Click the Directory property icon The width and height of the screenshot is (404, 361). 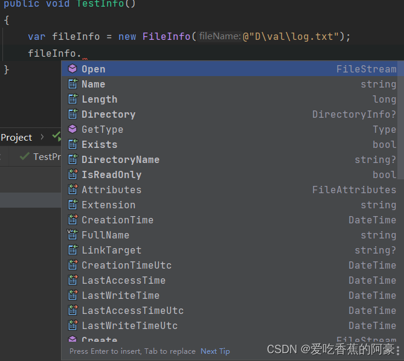click(72, 114)
